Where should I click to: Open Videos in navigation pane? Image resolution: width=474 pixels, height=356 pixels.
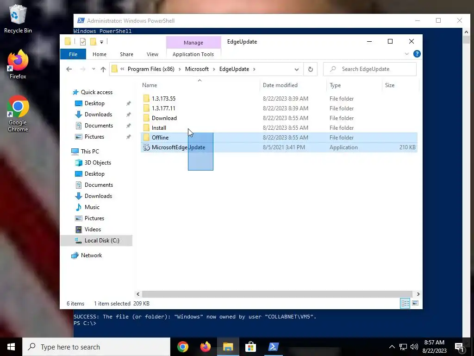[x=93, y=229]
